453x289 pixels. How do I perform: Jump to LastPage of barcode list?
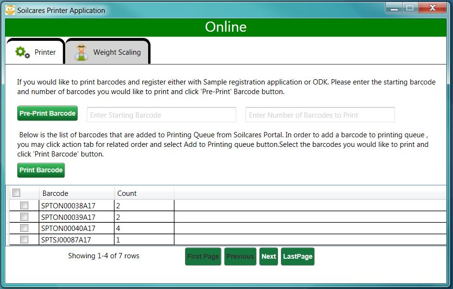point(298,256)
